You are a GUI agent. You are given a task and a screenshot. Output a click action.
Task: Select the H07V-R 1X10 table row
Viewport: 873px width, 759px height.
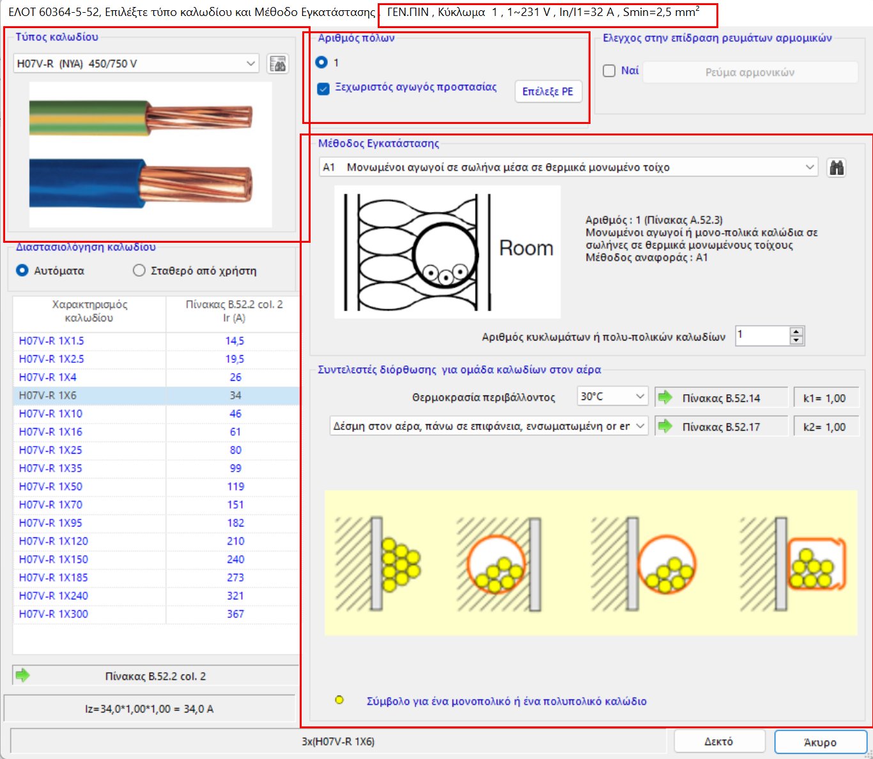(x=89, y=413)
